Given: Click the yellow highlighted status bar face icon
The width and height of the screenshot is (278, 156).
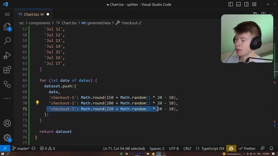Looking at the screenshot, I should (231, 148).
